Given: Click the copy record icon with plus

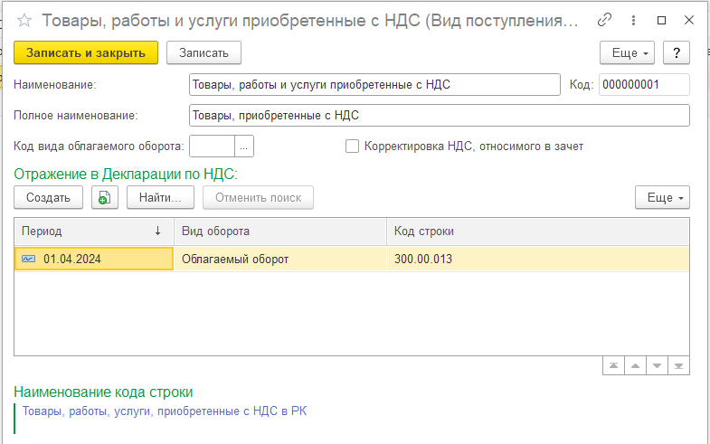Looking at the screenshot, I should (x=105, y=197).
